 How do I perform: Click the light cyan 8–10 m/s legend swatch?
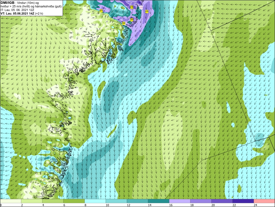pos(95,201)
